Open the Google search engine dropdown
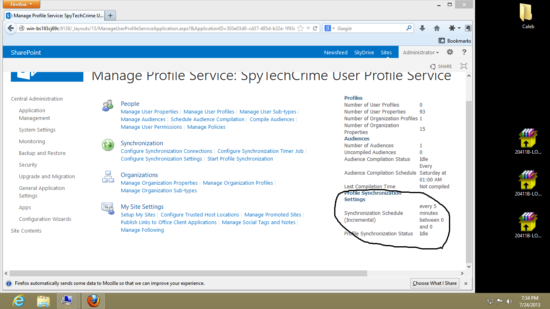The image size is (550, 309). pos(330,28)
